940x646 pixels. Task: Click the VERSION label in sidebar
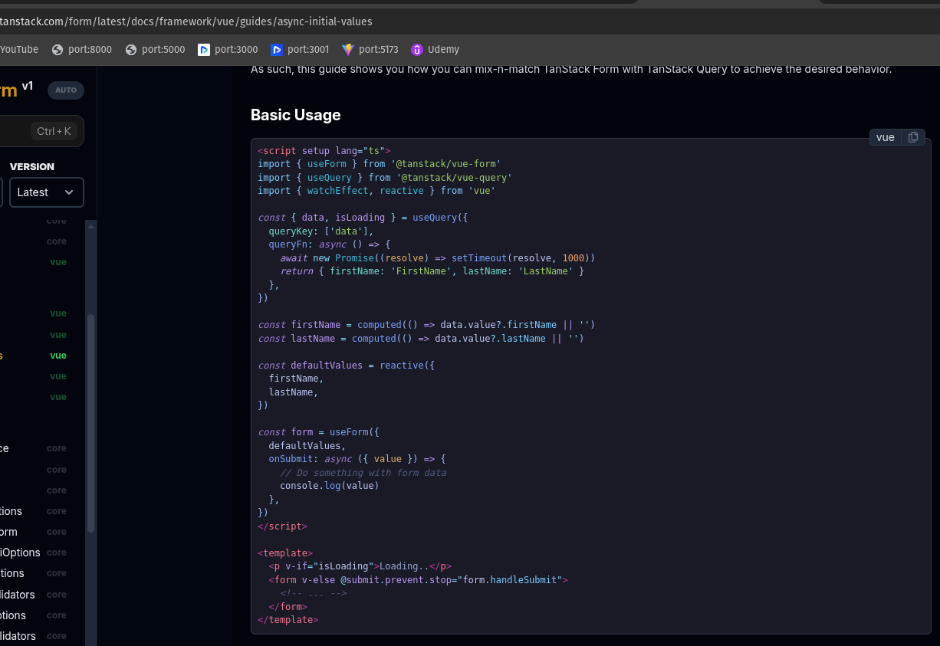(x=32, y=166)
